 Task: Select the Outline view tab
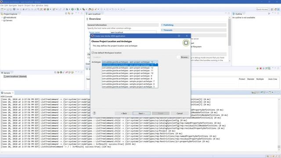click(x=238, y=14)
